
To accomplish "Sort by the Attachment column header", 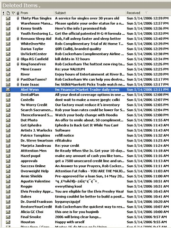I will (18, 13).
